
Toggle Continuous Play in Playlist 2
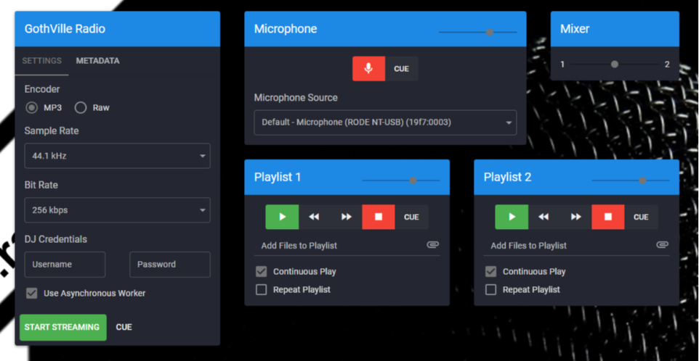(490, 272)
